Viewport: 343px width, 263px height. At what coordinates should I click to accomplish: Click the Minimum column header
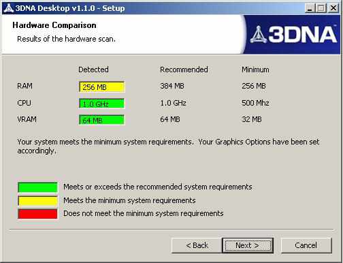255,69
